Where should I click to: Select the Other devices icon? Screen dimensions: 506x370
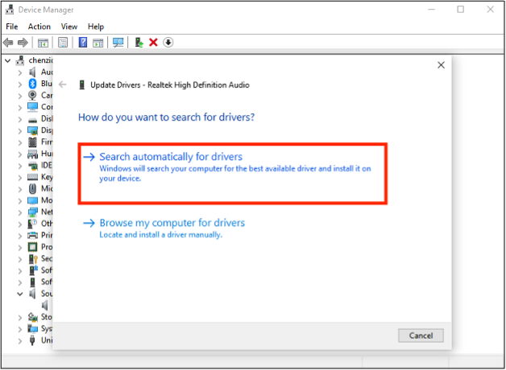32,224
